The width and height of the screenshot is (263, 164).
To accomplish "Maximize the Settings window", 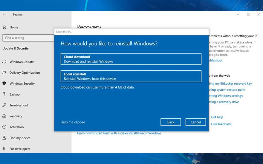I will (x=248, y=14).
